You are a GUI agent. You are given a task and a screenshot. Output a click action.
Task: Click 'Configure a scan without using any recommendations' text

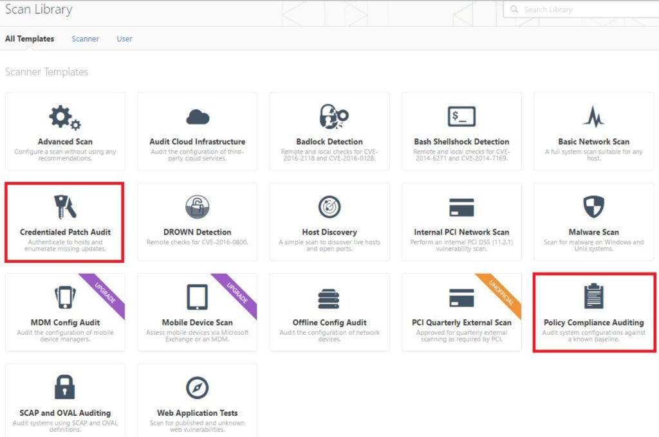65,155
